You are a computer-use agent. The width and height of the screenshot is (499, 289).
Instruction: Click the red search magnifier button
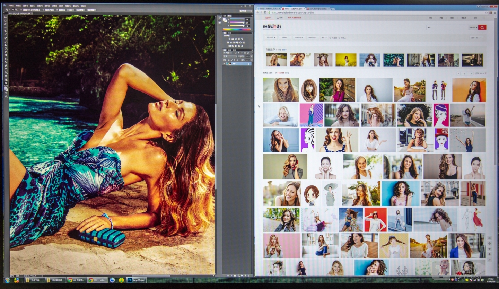(x=482, y=27)
